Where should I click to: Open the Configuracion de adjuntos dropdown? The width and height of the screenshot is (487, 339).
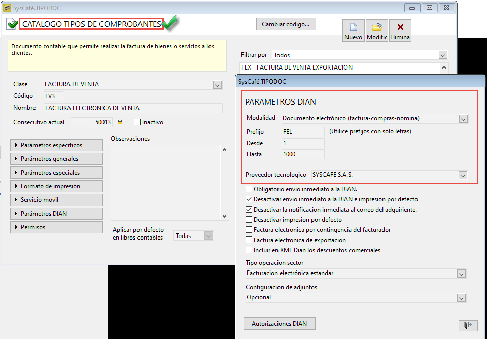[461, 298]
